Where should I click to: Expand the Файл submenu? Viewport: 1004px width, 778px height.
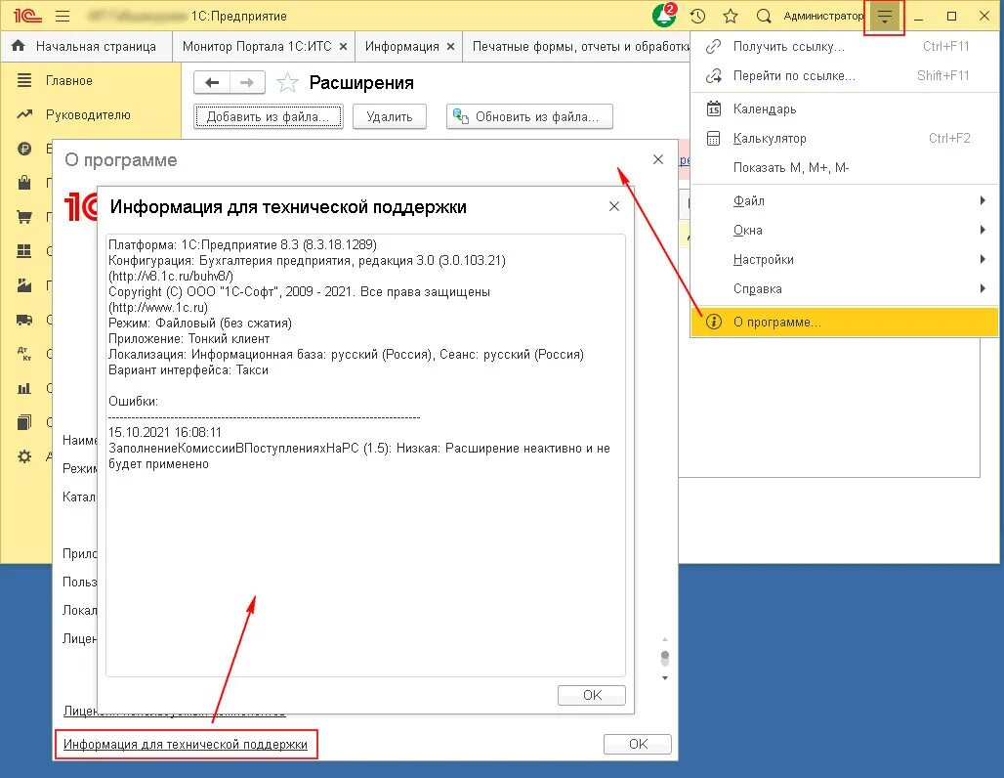pyautogui.click(x=845, y=200)
